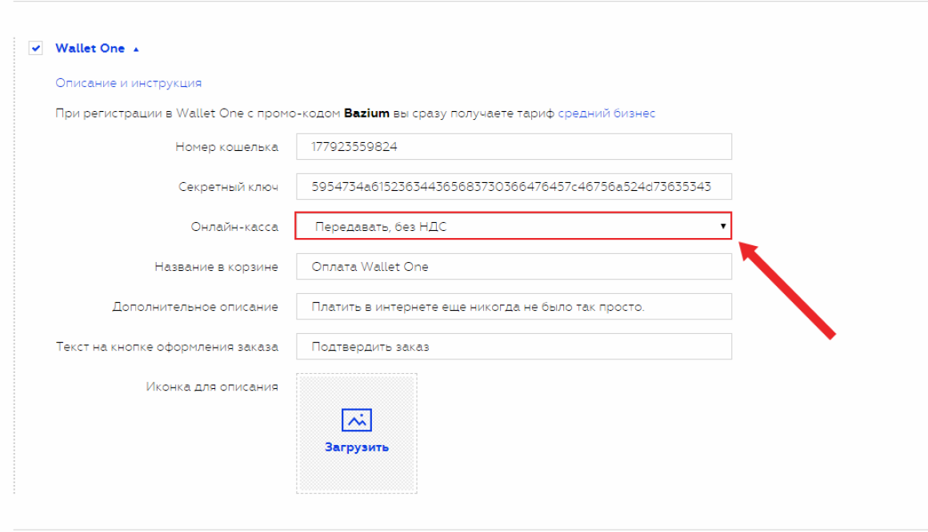The width and height of the screenshot is (928, 532).
Task: Click the Загрузить upload button
Action: tap(357, 447)
